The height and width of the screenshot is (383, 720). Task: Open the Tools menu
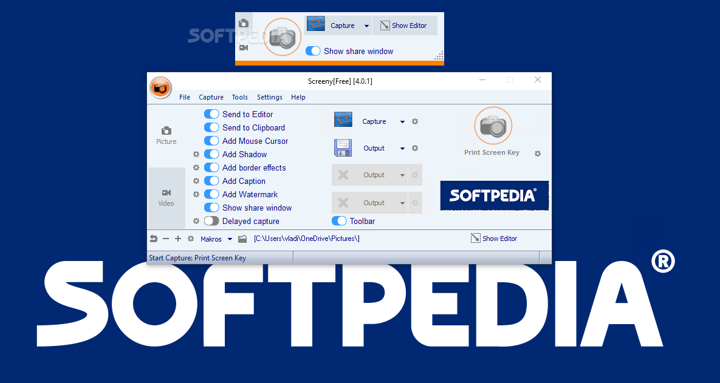click(239, 97)
